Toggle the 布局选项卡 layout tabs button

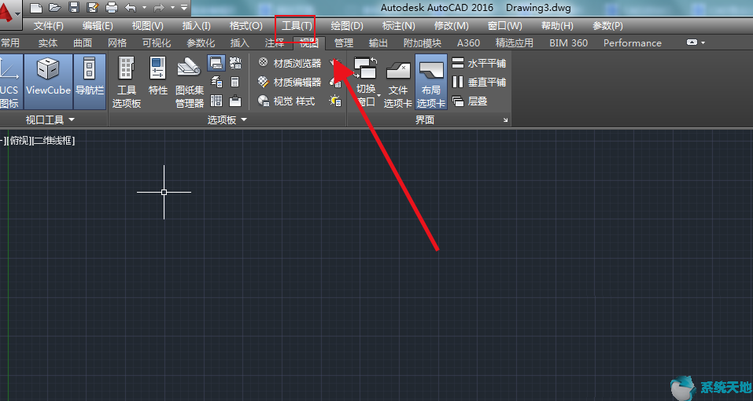tap(431, 82)
